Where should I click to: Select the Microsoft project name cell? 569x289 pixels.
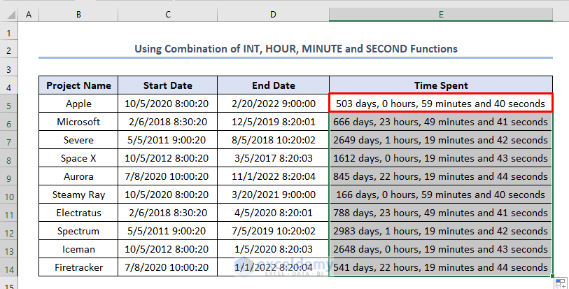click(78, 122)
